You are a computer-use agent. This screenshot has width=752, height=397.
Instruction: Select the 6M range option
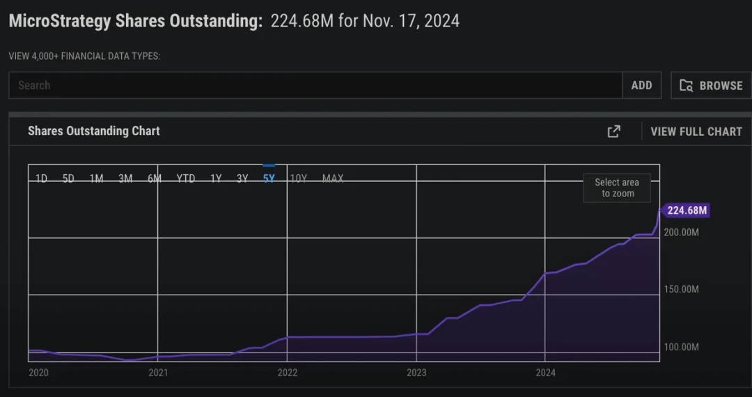[x=154, y=179]
